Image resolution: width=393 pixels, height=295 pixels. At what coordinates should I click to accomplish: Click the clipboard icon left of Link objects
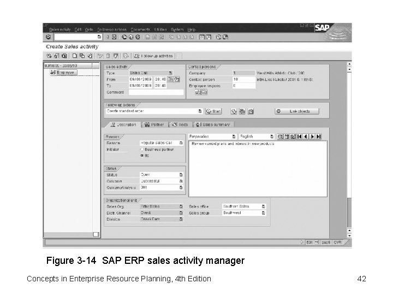point(251,111)
